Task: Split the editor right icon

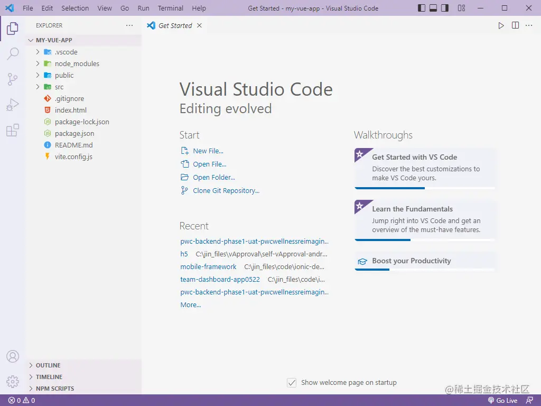Action: click(x=515, y=25)
